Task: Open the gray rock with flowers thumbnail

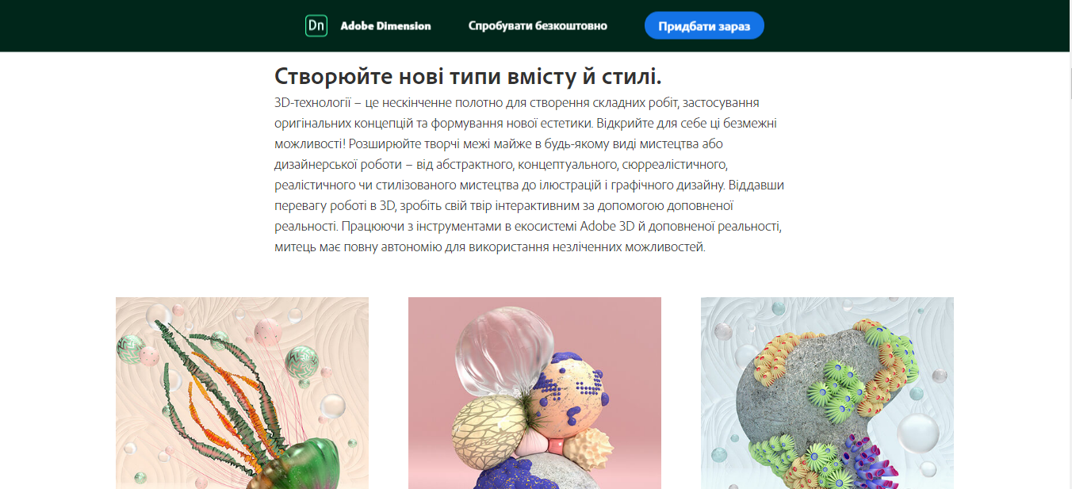Action: point(827,393)
